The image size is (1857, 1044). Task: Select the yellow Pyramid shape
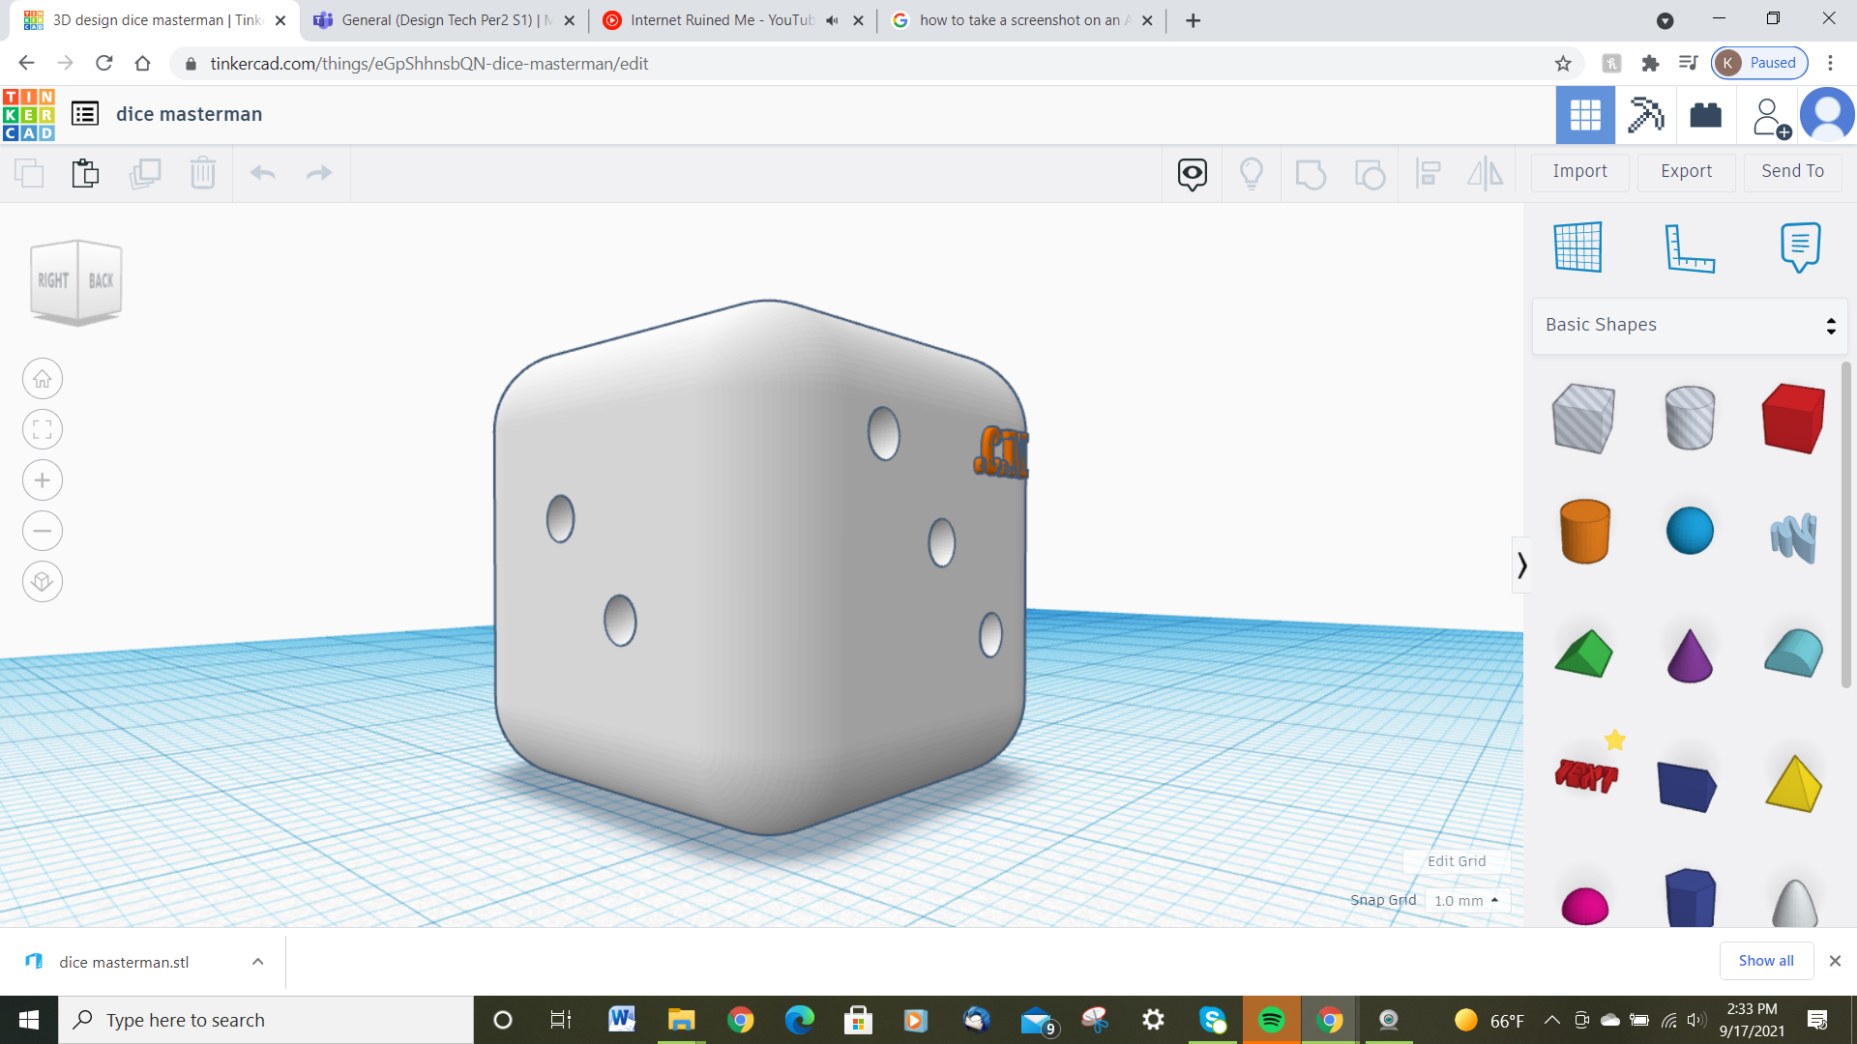[x=1793, y=783]
